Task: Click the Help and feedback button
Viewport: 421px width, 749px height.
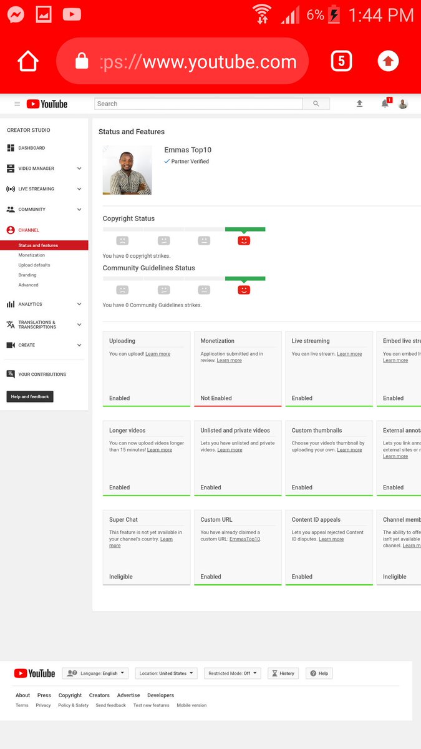Action: click(x=30, y=396)
